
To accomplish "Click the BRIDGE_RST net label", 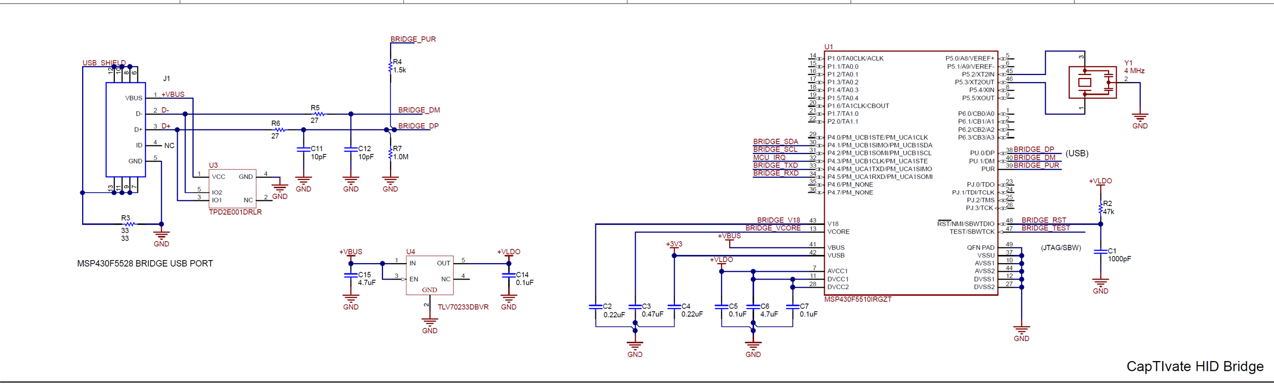I will point(1044,220).
